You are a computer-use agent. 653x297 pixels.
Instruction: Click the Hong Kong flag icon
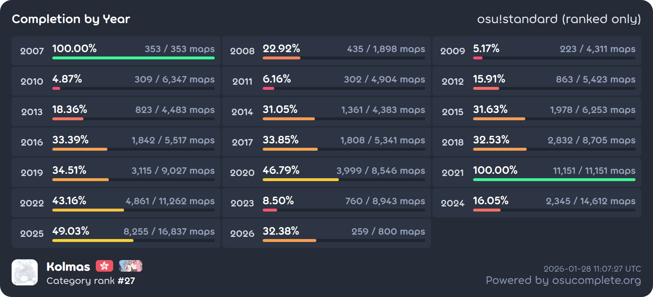(104, 266)
